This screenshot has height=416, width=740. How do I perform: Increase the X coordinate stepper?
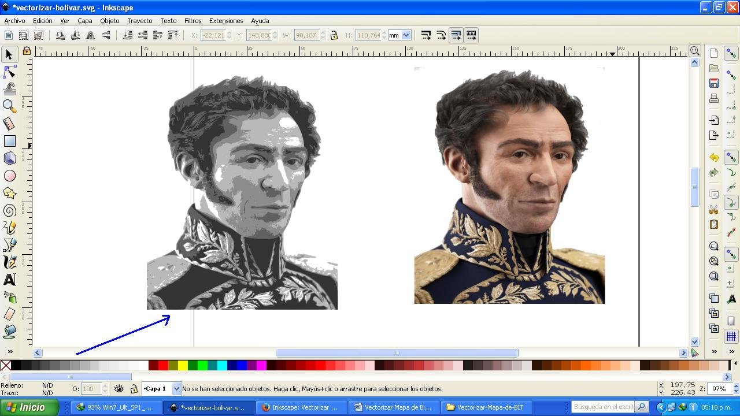(230, 32)
